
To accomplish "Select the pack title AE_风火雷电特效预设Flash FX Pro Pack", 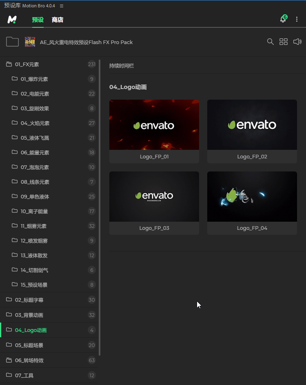I will pyautogui.click(x=86, y=42).
